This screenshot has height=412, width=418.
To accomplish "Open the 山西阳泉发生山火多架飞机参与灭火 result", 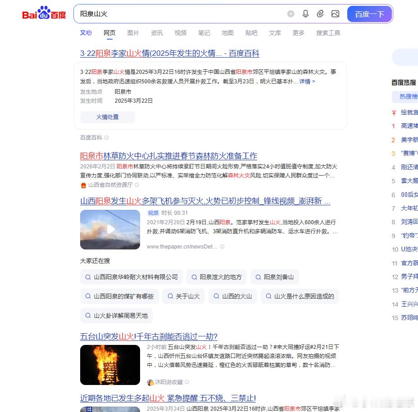I will click(205, 201).
